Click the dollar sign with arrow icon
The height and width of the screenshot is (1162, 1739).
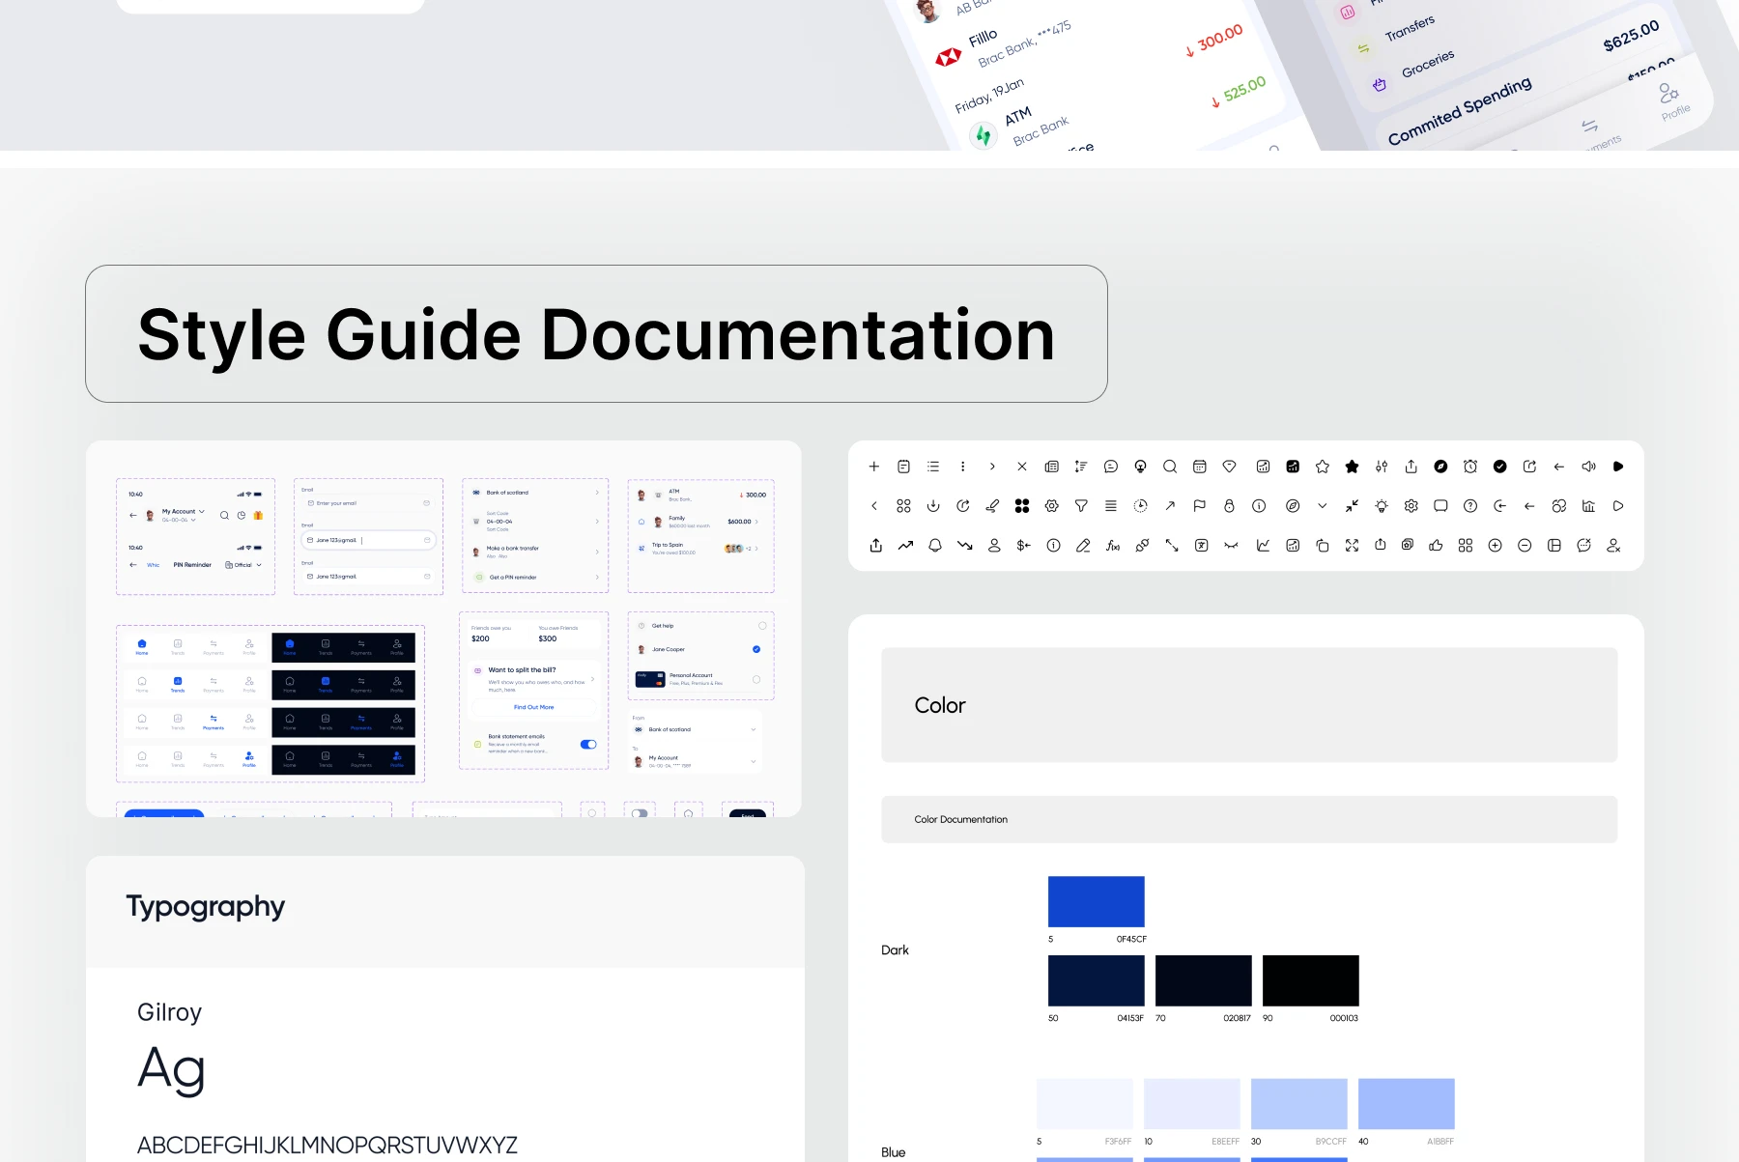coord(1024,546)
